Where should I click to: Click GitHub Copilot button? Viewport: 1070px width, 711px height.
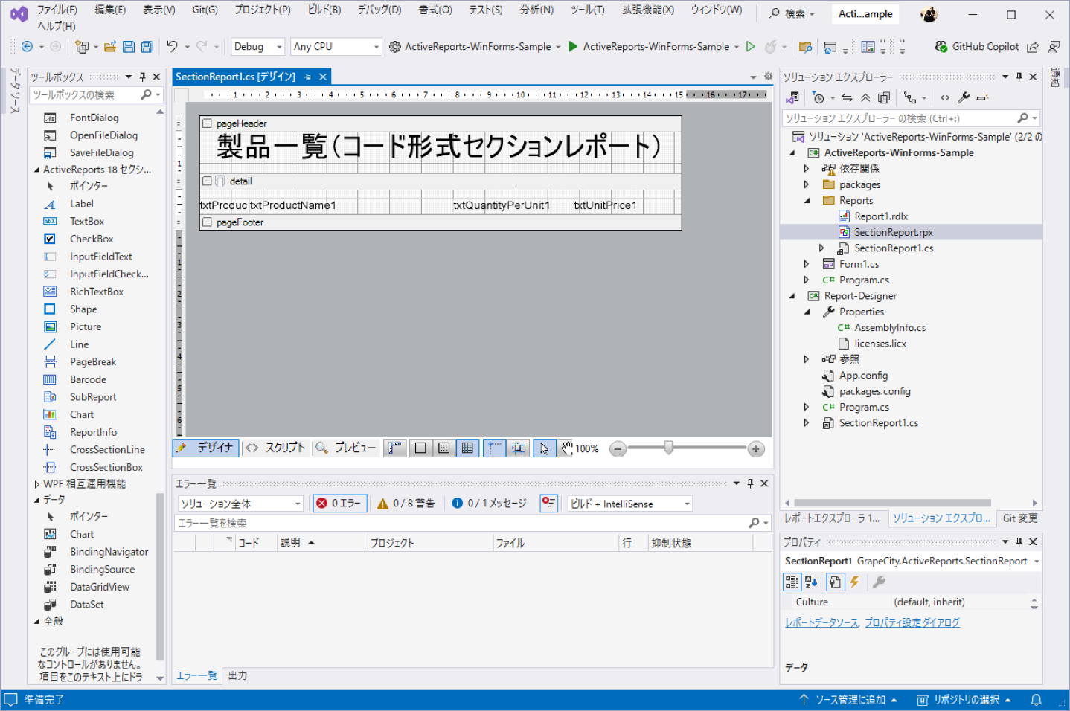(x=976, y=47)
